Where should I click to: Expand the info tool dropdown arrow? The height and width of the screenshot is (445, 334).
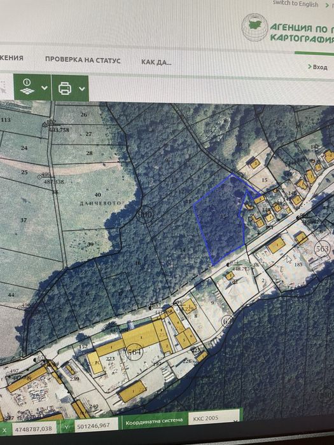pos(45,88)
